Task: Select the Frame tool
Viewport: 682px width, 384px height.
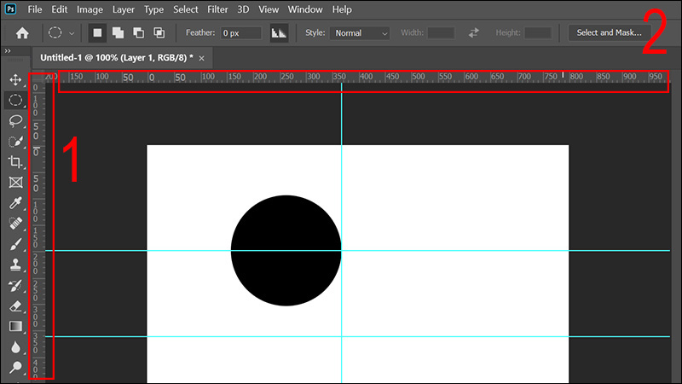Action: coord(14,182)
